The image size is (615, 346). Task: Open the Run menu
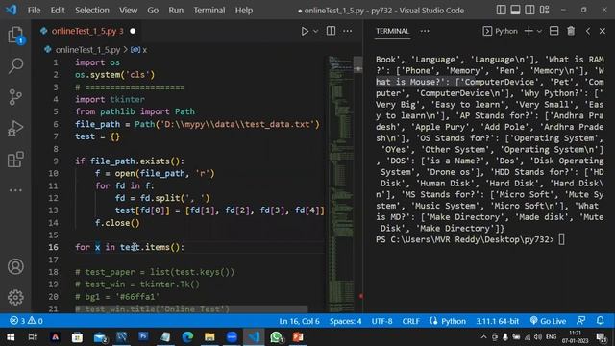coord(176,11)
